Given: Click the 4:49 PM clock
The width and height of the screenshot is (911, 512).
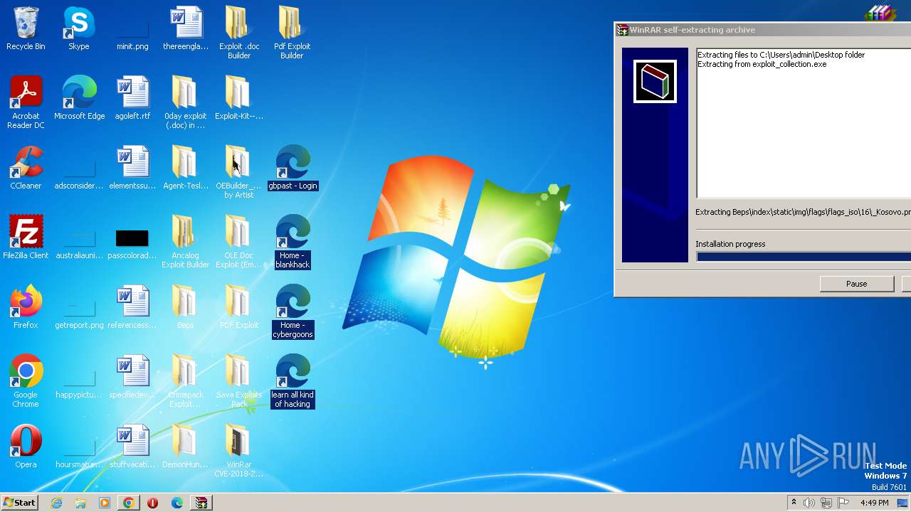Looking at the screenshot, I should 874,503.
